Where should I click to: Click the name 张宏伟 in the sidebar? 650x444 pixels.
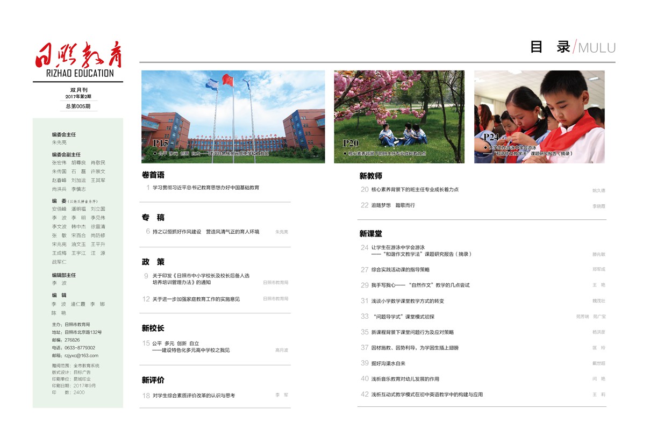click(x=59, y=163)
